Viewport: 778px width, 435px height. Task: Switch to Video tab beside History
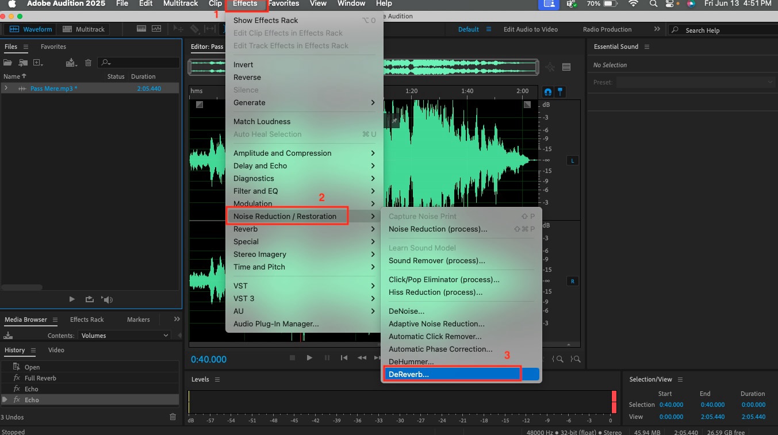[x=56, y=350]
